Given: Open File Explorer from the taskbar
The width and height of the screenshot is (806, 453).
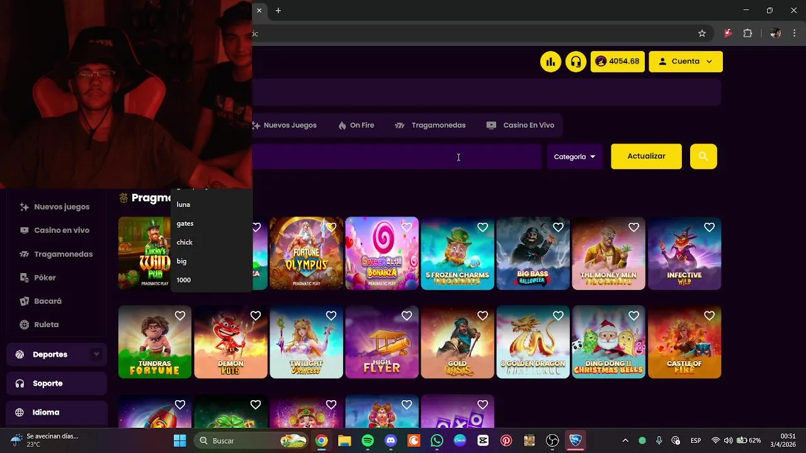Looking at the screenshot, I should point(344,440).
